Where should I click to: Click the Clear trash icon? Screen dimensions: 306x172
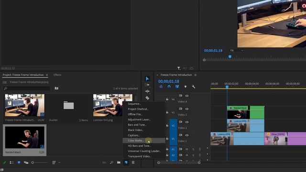pos(133,162)
